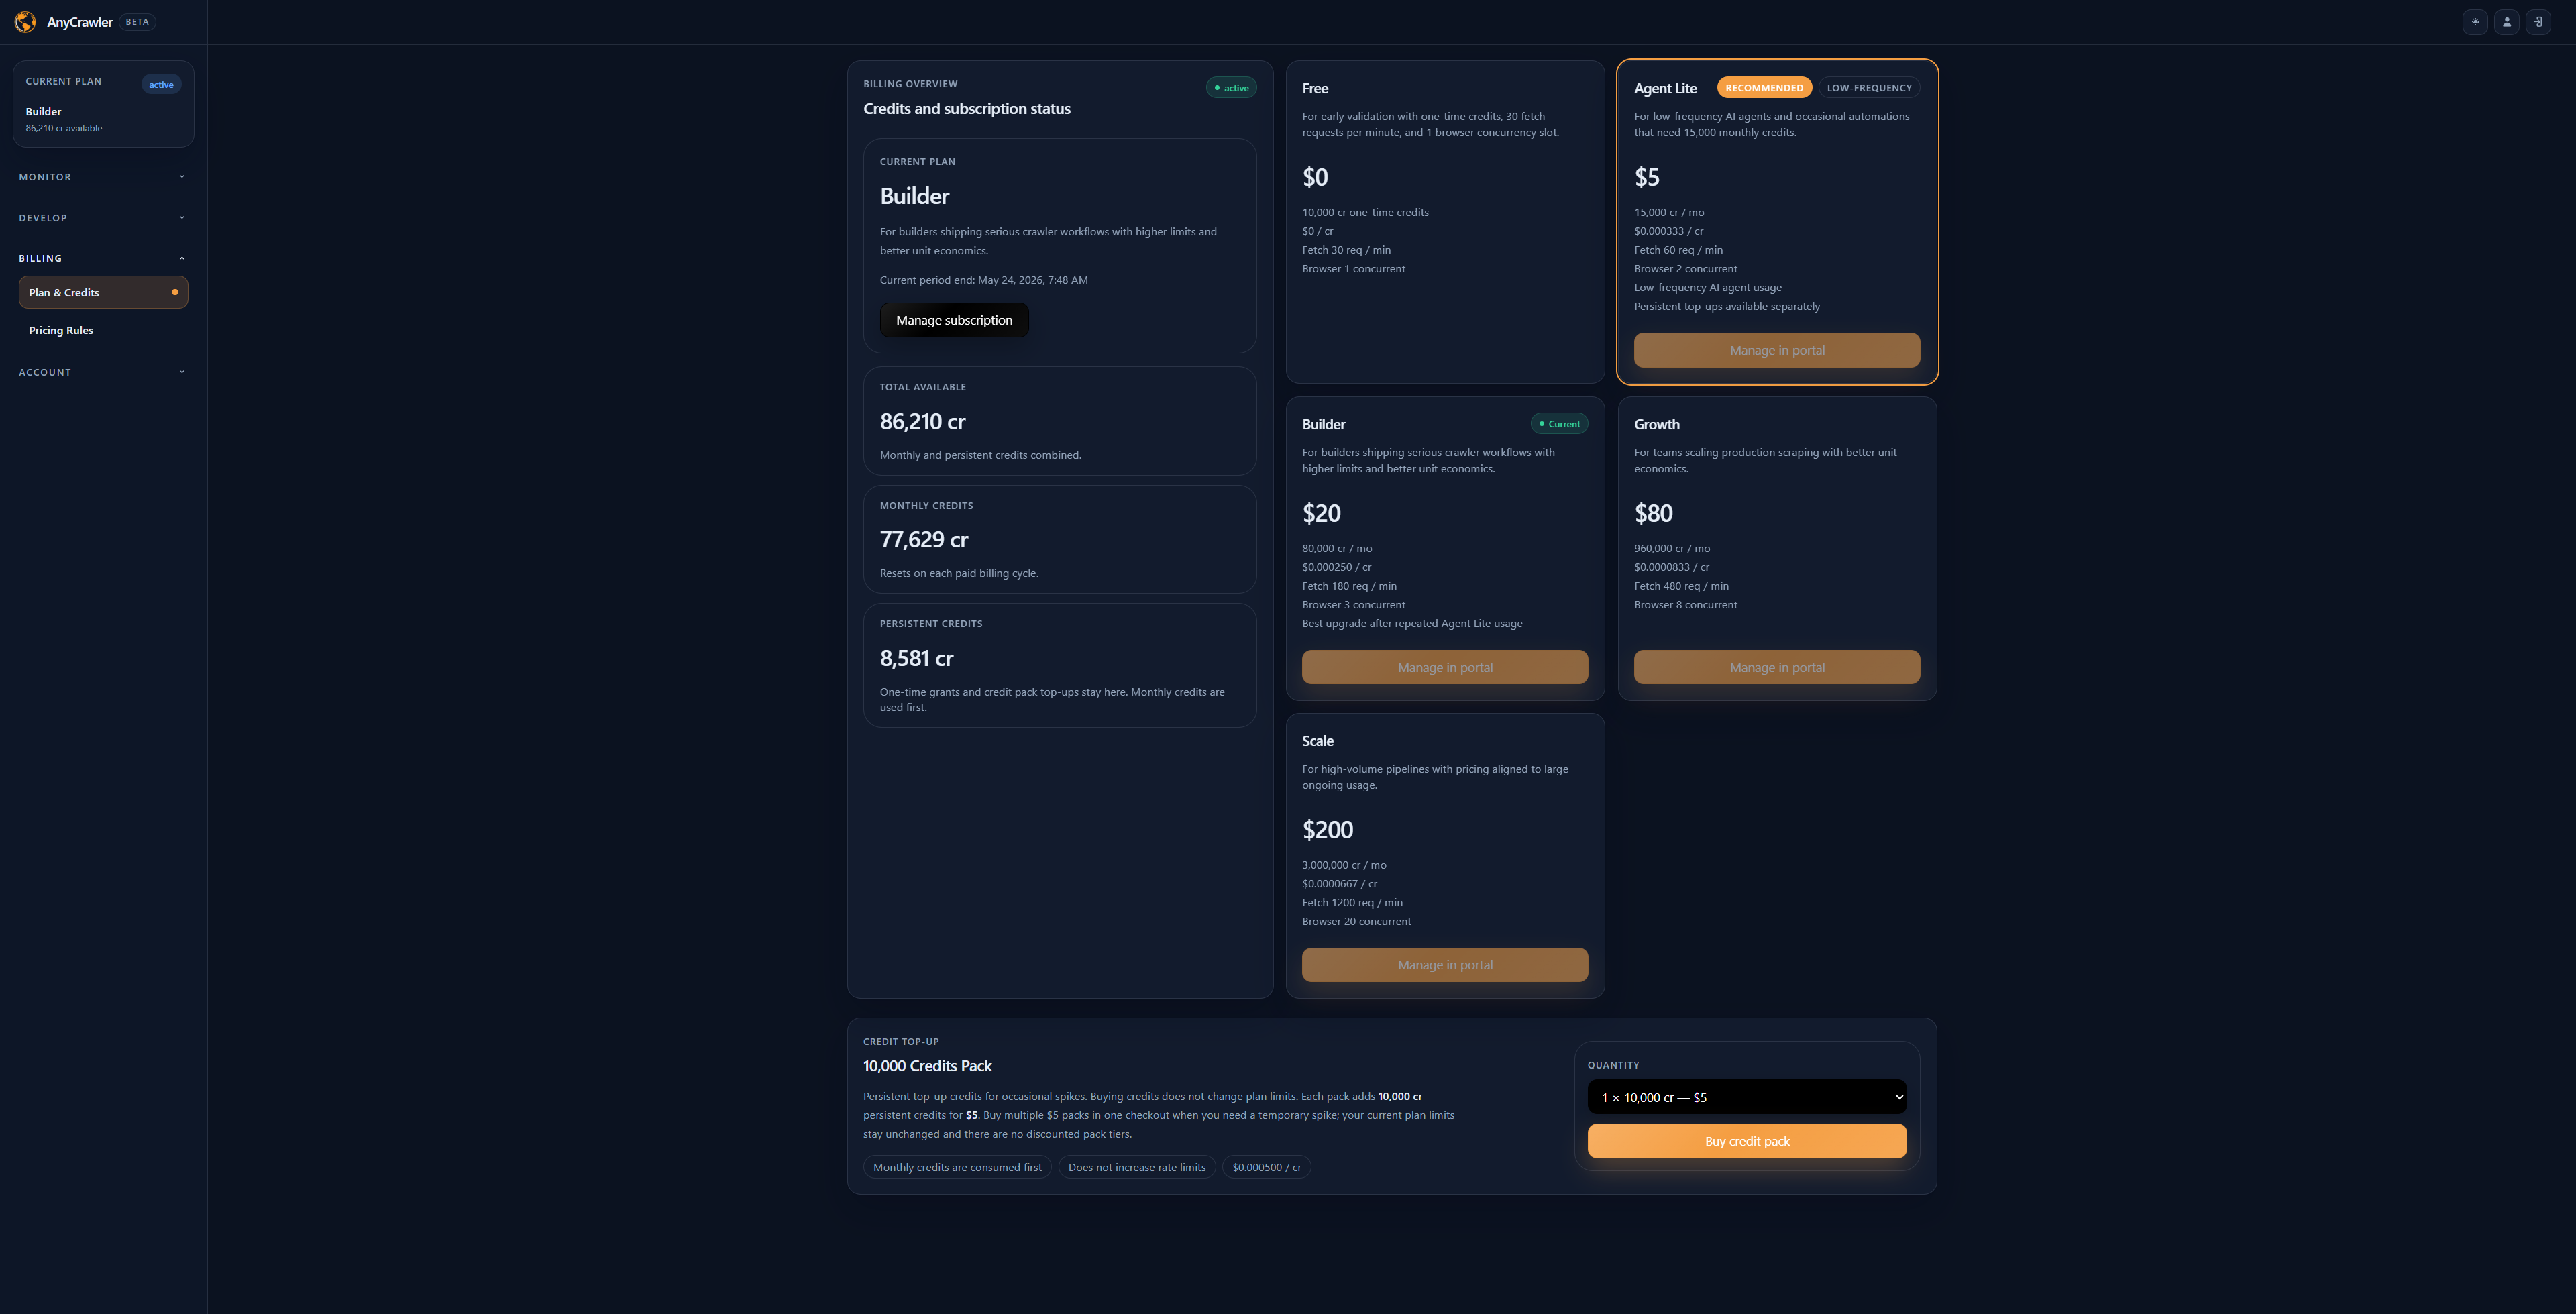Click Manage in portal on Scale card
2576x1314 pixels.
(x=1444, y=965)
